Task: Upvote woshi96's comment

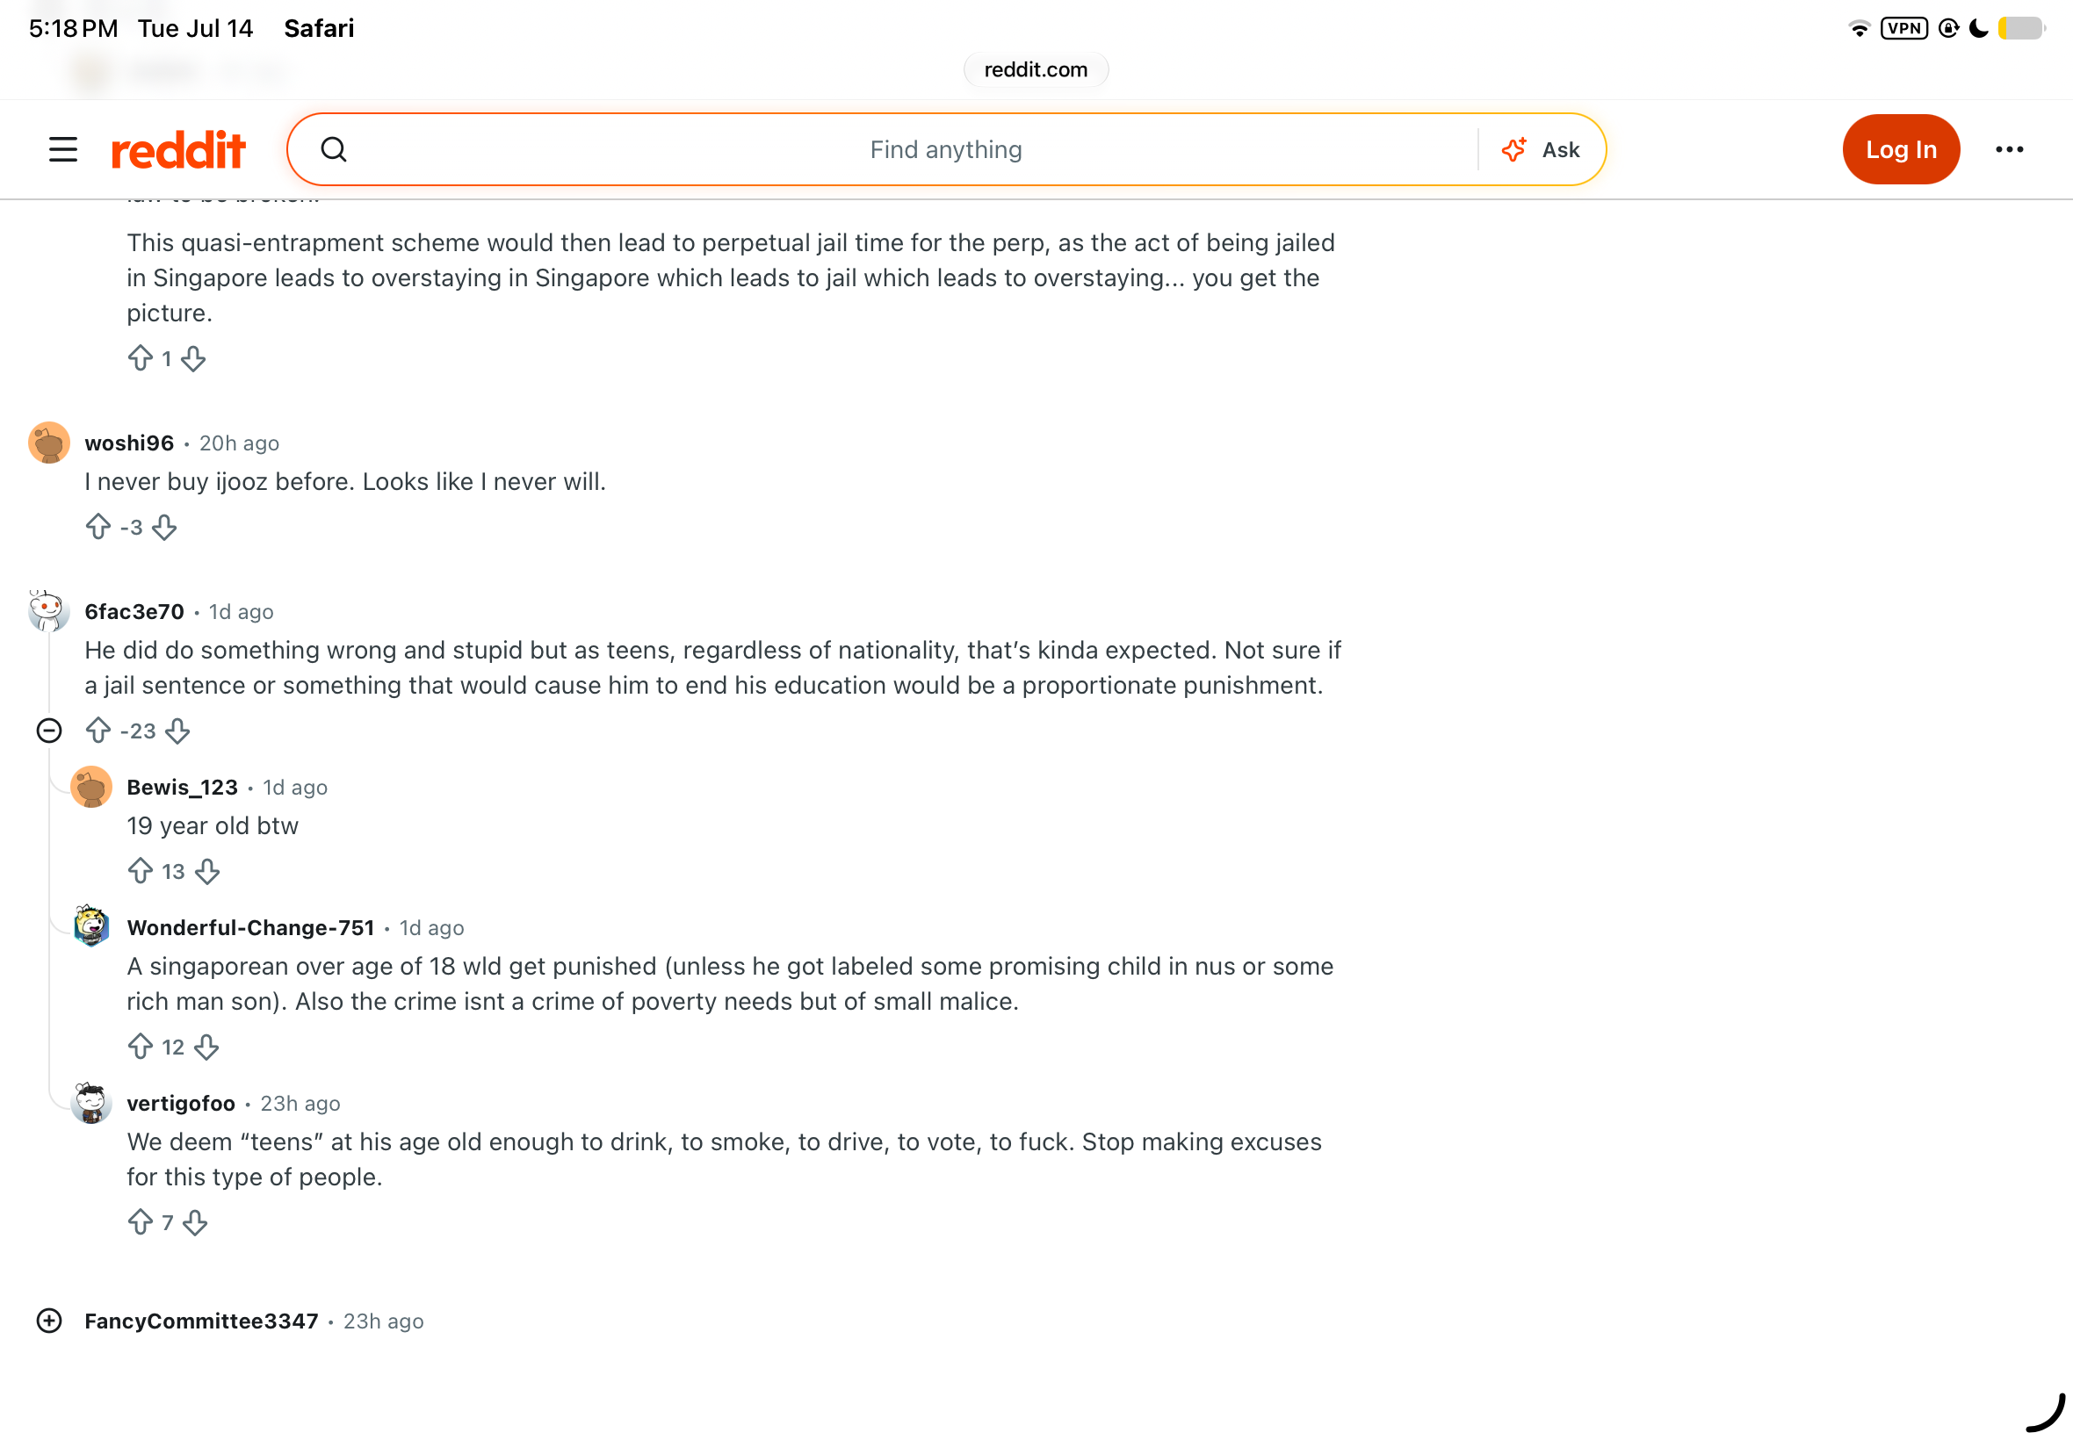Action: pyautogui.click(x=98, y=526)
